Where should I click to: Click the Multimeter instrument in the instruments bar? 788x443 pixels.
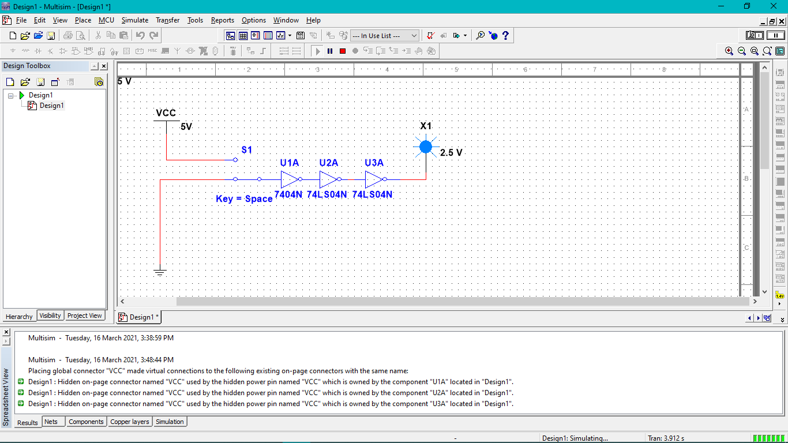coord(780,72)
